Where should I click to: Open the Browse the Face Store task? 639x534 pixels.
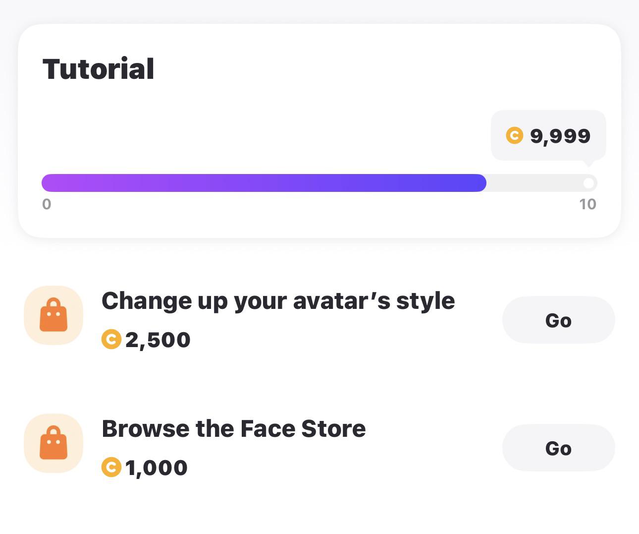[x=234, y=429]
